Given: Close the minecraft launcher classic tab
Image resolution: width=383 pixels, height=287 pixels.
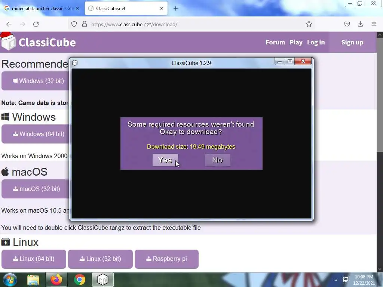Looking at the screenshot, I should [x=77, y=8].
